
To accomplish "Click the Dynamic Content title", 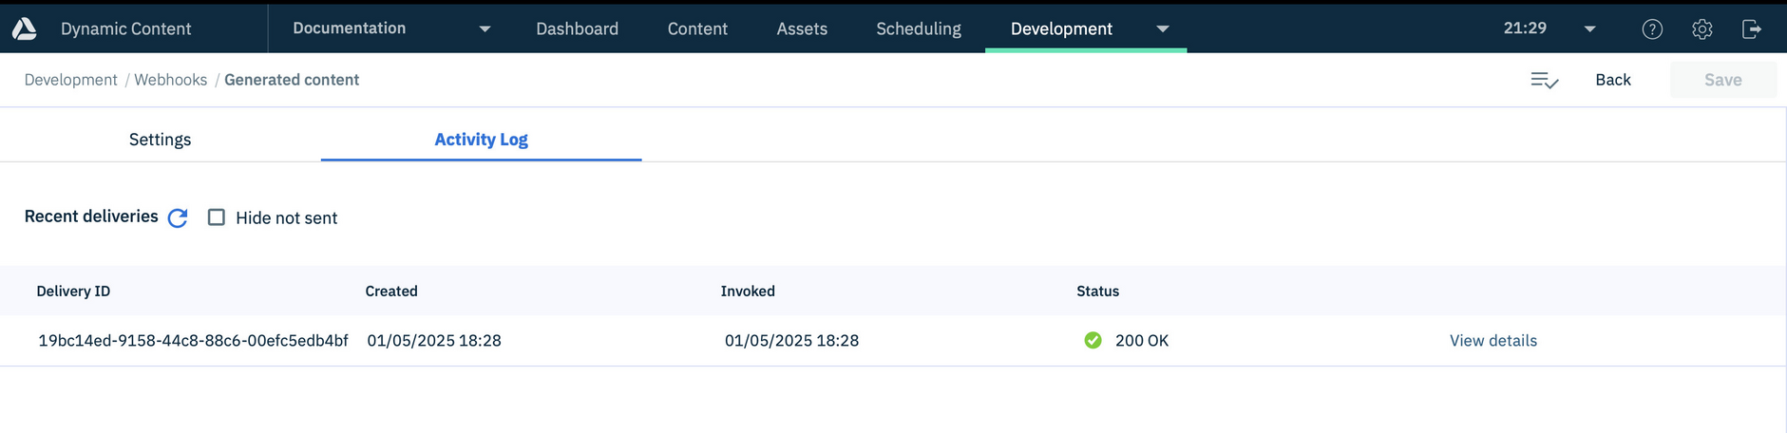I will pyautogui.click(x=125, y=29).
